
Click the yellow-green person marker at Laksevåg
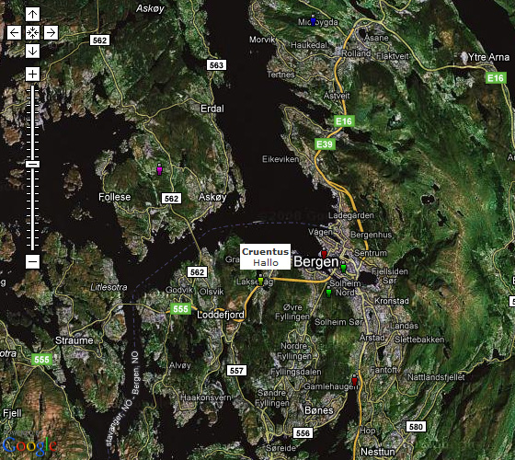click(261, 280)
